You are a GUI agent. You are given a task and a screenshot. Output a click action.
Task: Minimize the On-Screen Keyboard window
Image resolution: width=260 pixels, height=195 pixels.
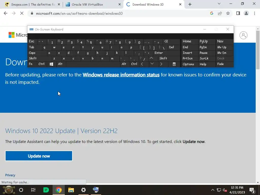point(205,29)
